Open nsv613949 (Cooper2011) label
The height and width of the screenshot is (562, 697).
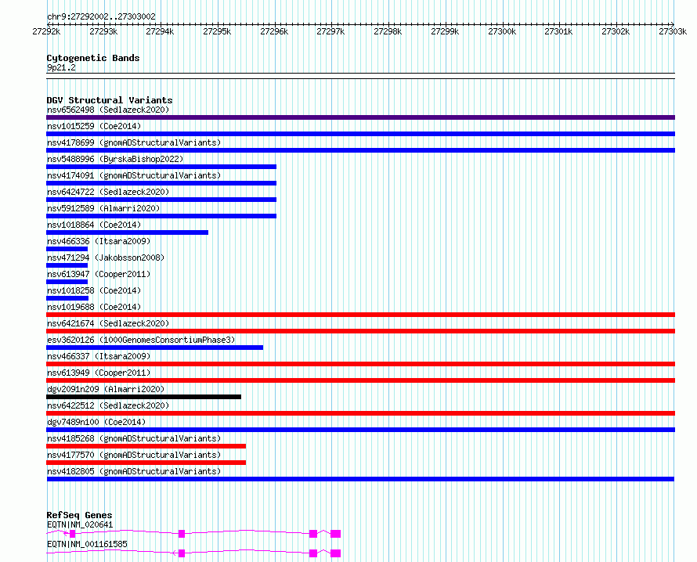pyautogui.click(x=99, y=373)
